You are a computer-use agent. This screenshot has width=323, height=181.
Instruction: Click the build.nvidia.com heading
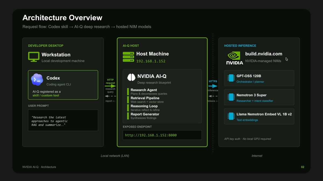point(260,54)
